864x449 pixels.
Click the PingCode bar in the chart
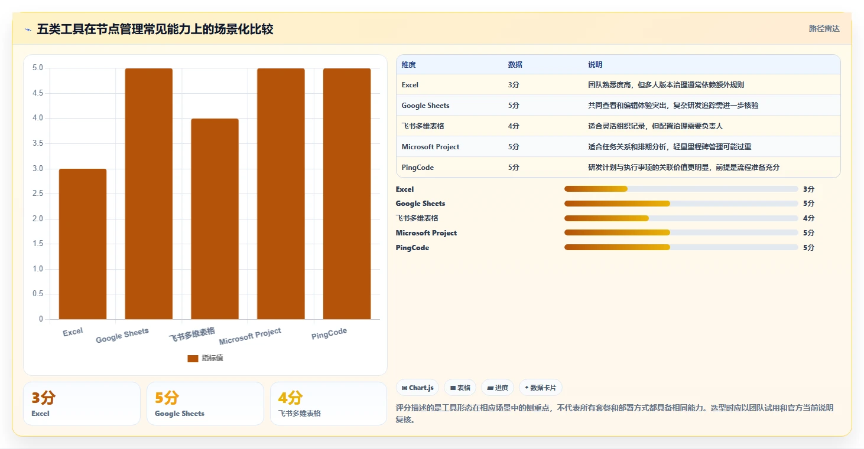pyautogui.click(x=347, y=194)
